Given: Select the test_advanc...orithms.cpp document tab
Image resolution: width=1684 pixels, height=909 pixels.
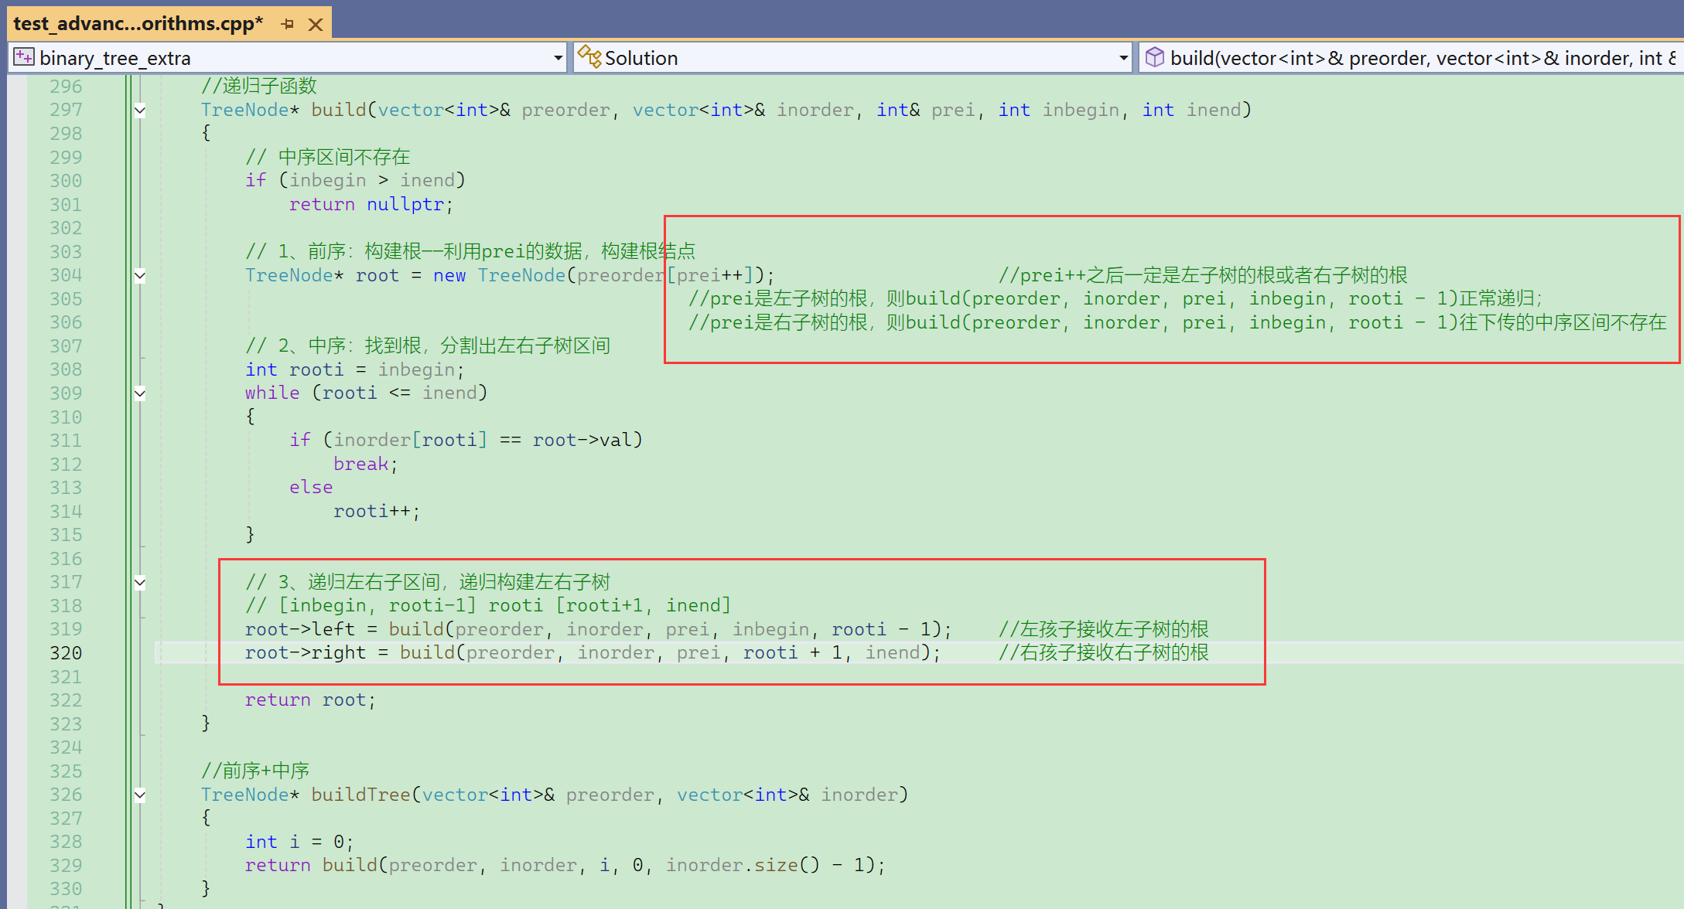Looking at the screenshot, I should pyautogui.click(x=138, y=24).
